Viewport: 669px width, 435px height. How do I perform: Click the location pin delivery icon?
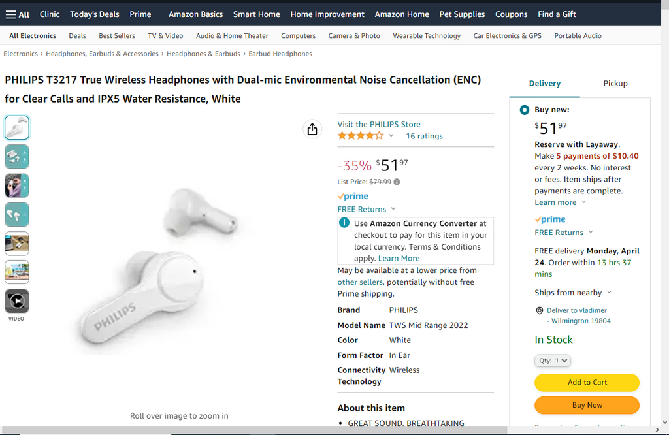pyautogui.click(x=540, y=311)
